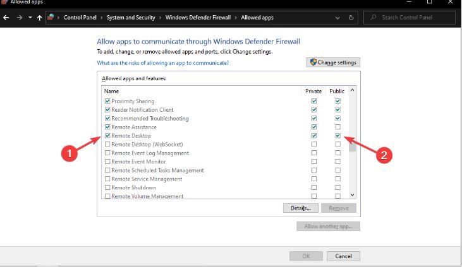This screenshot has width=462, height=267.
Task: Click the Details button
Action: [x=301, y=208]
